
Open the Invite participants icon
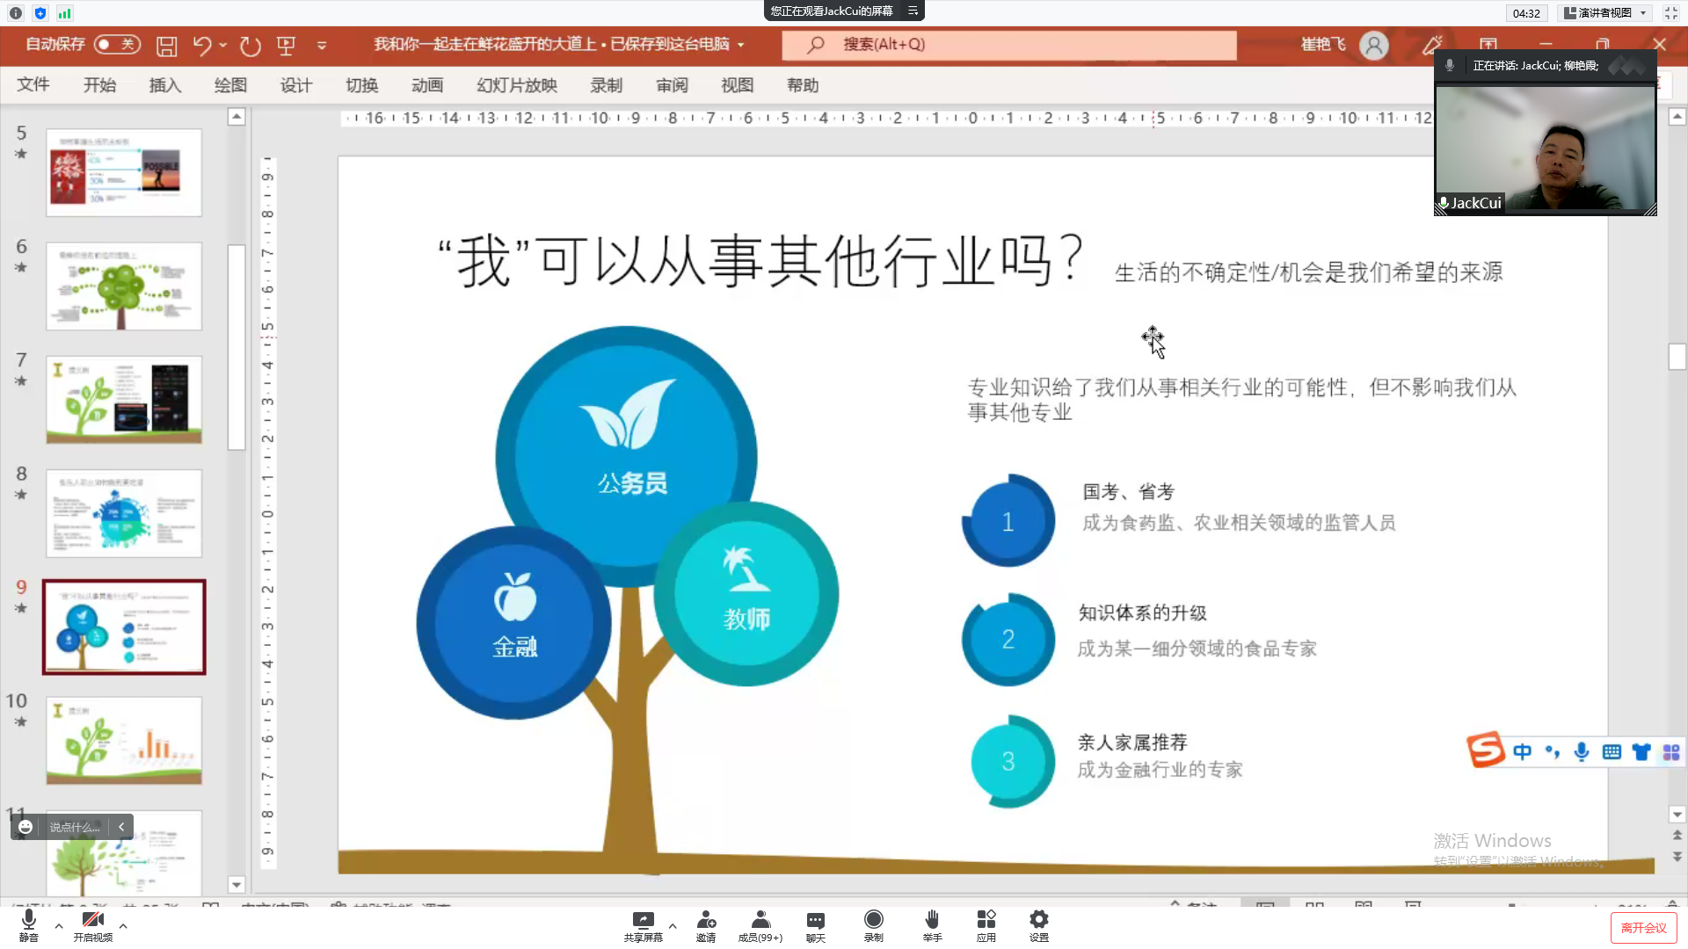pos(706,920)
